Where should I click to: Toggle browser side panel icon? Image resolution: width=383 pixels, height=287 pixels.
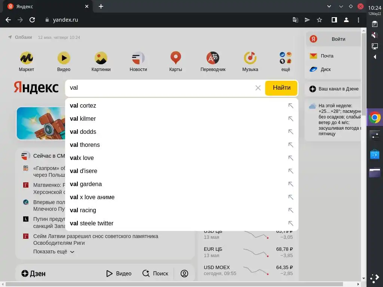334,20
